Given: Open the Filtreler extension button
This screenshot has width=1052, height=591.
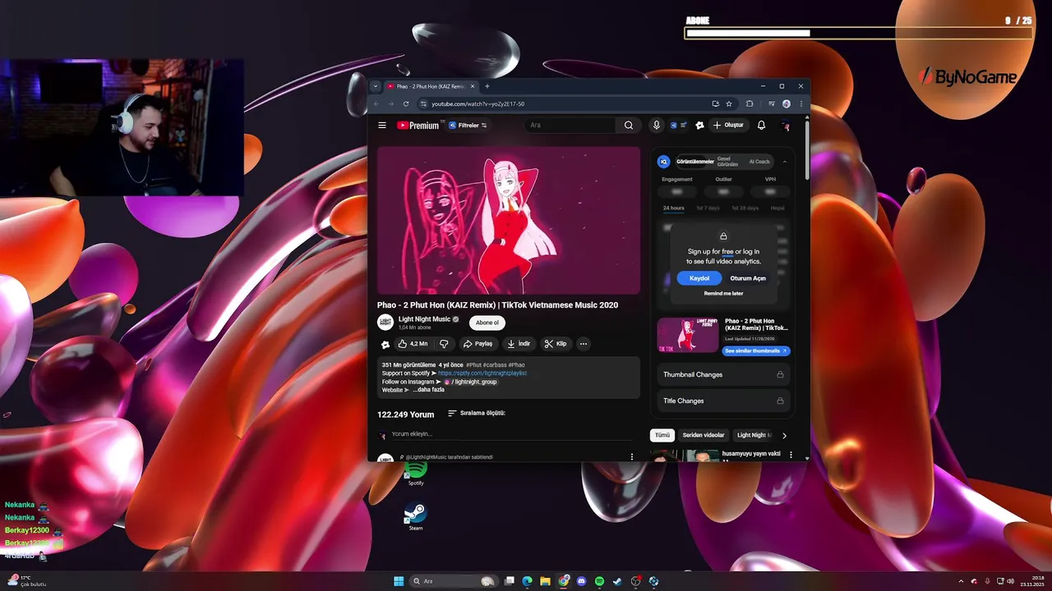Looking at the screenshot, I should 468,126.
